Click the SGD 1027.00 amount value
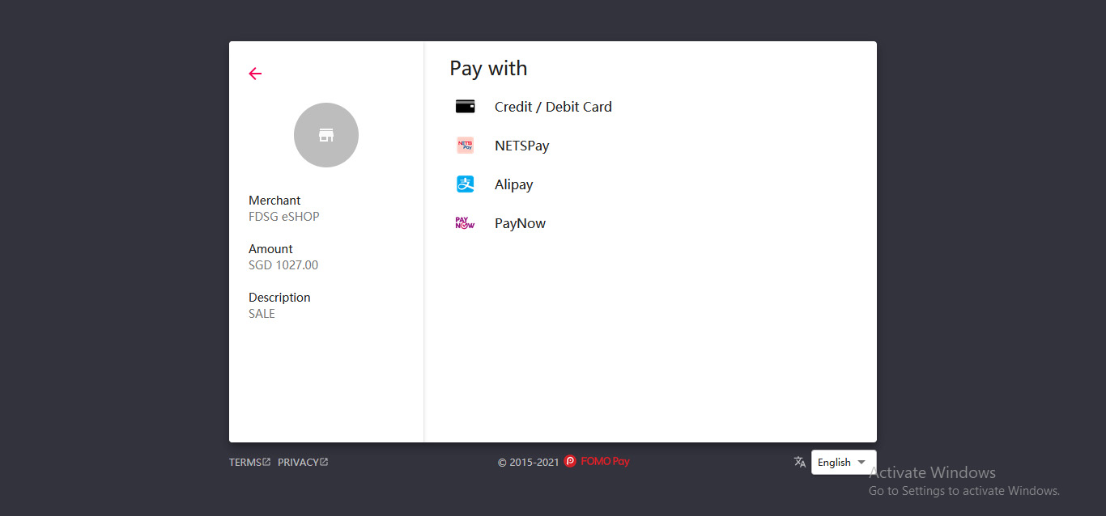The width and height of the screenshot is (1106, 516). coord(283,265)
